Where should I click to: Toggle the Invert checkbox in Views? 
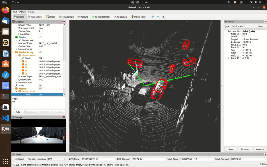click(x=243, y=37)
